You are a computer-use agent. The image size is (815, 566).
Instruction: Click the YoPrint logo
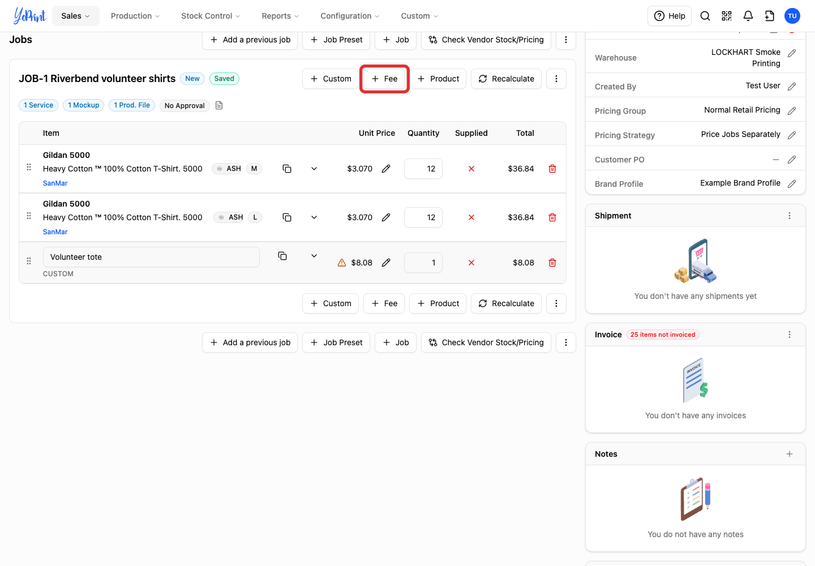click(x=29, y=16)
